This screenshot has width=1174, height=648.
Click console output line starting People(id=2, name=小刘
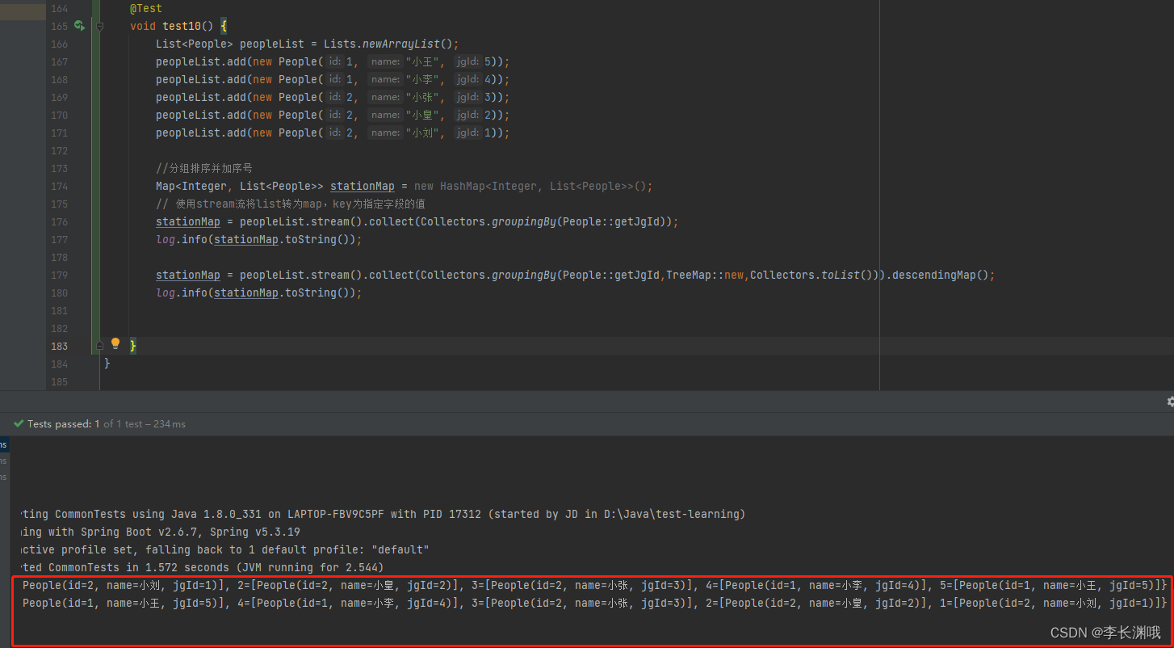(x=594, y=585)
